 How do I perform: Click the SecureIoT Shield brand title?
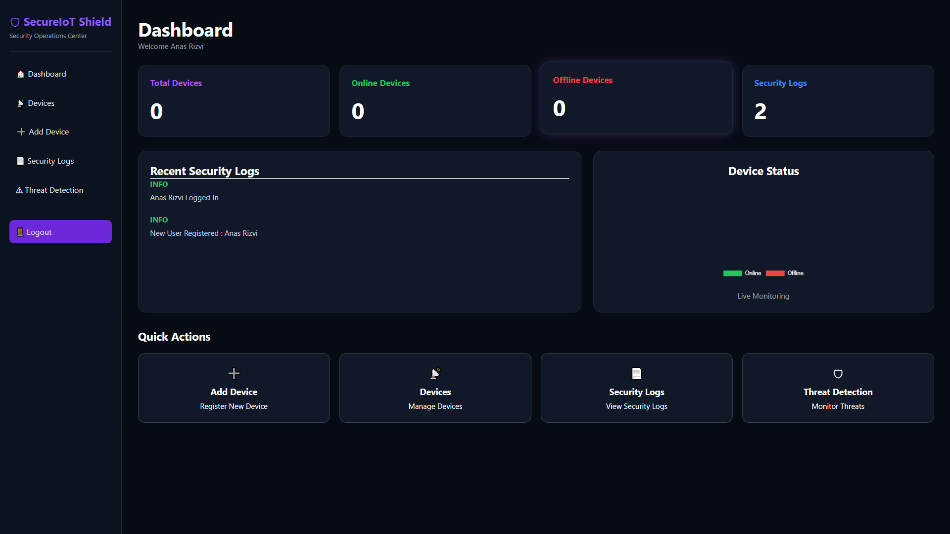pos(67,22)
